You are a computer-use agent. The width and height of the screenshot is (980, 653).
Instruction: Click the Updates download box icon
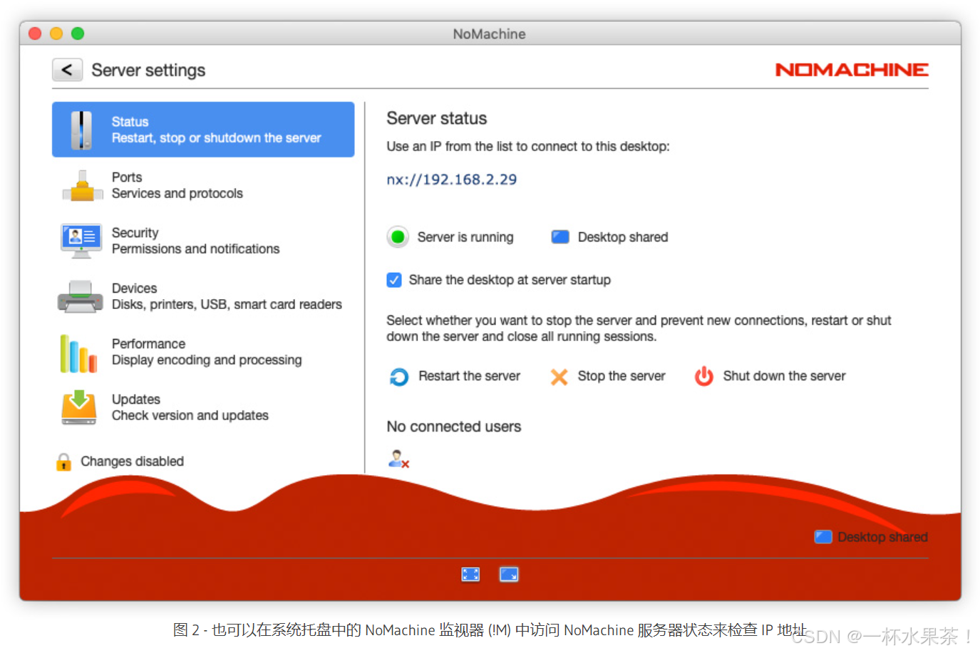click(x=79, y=407)
